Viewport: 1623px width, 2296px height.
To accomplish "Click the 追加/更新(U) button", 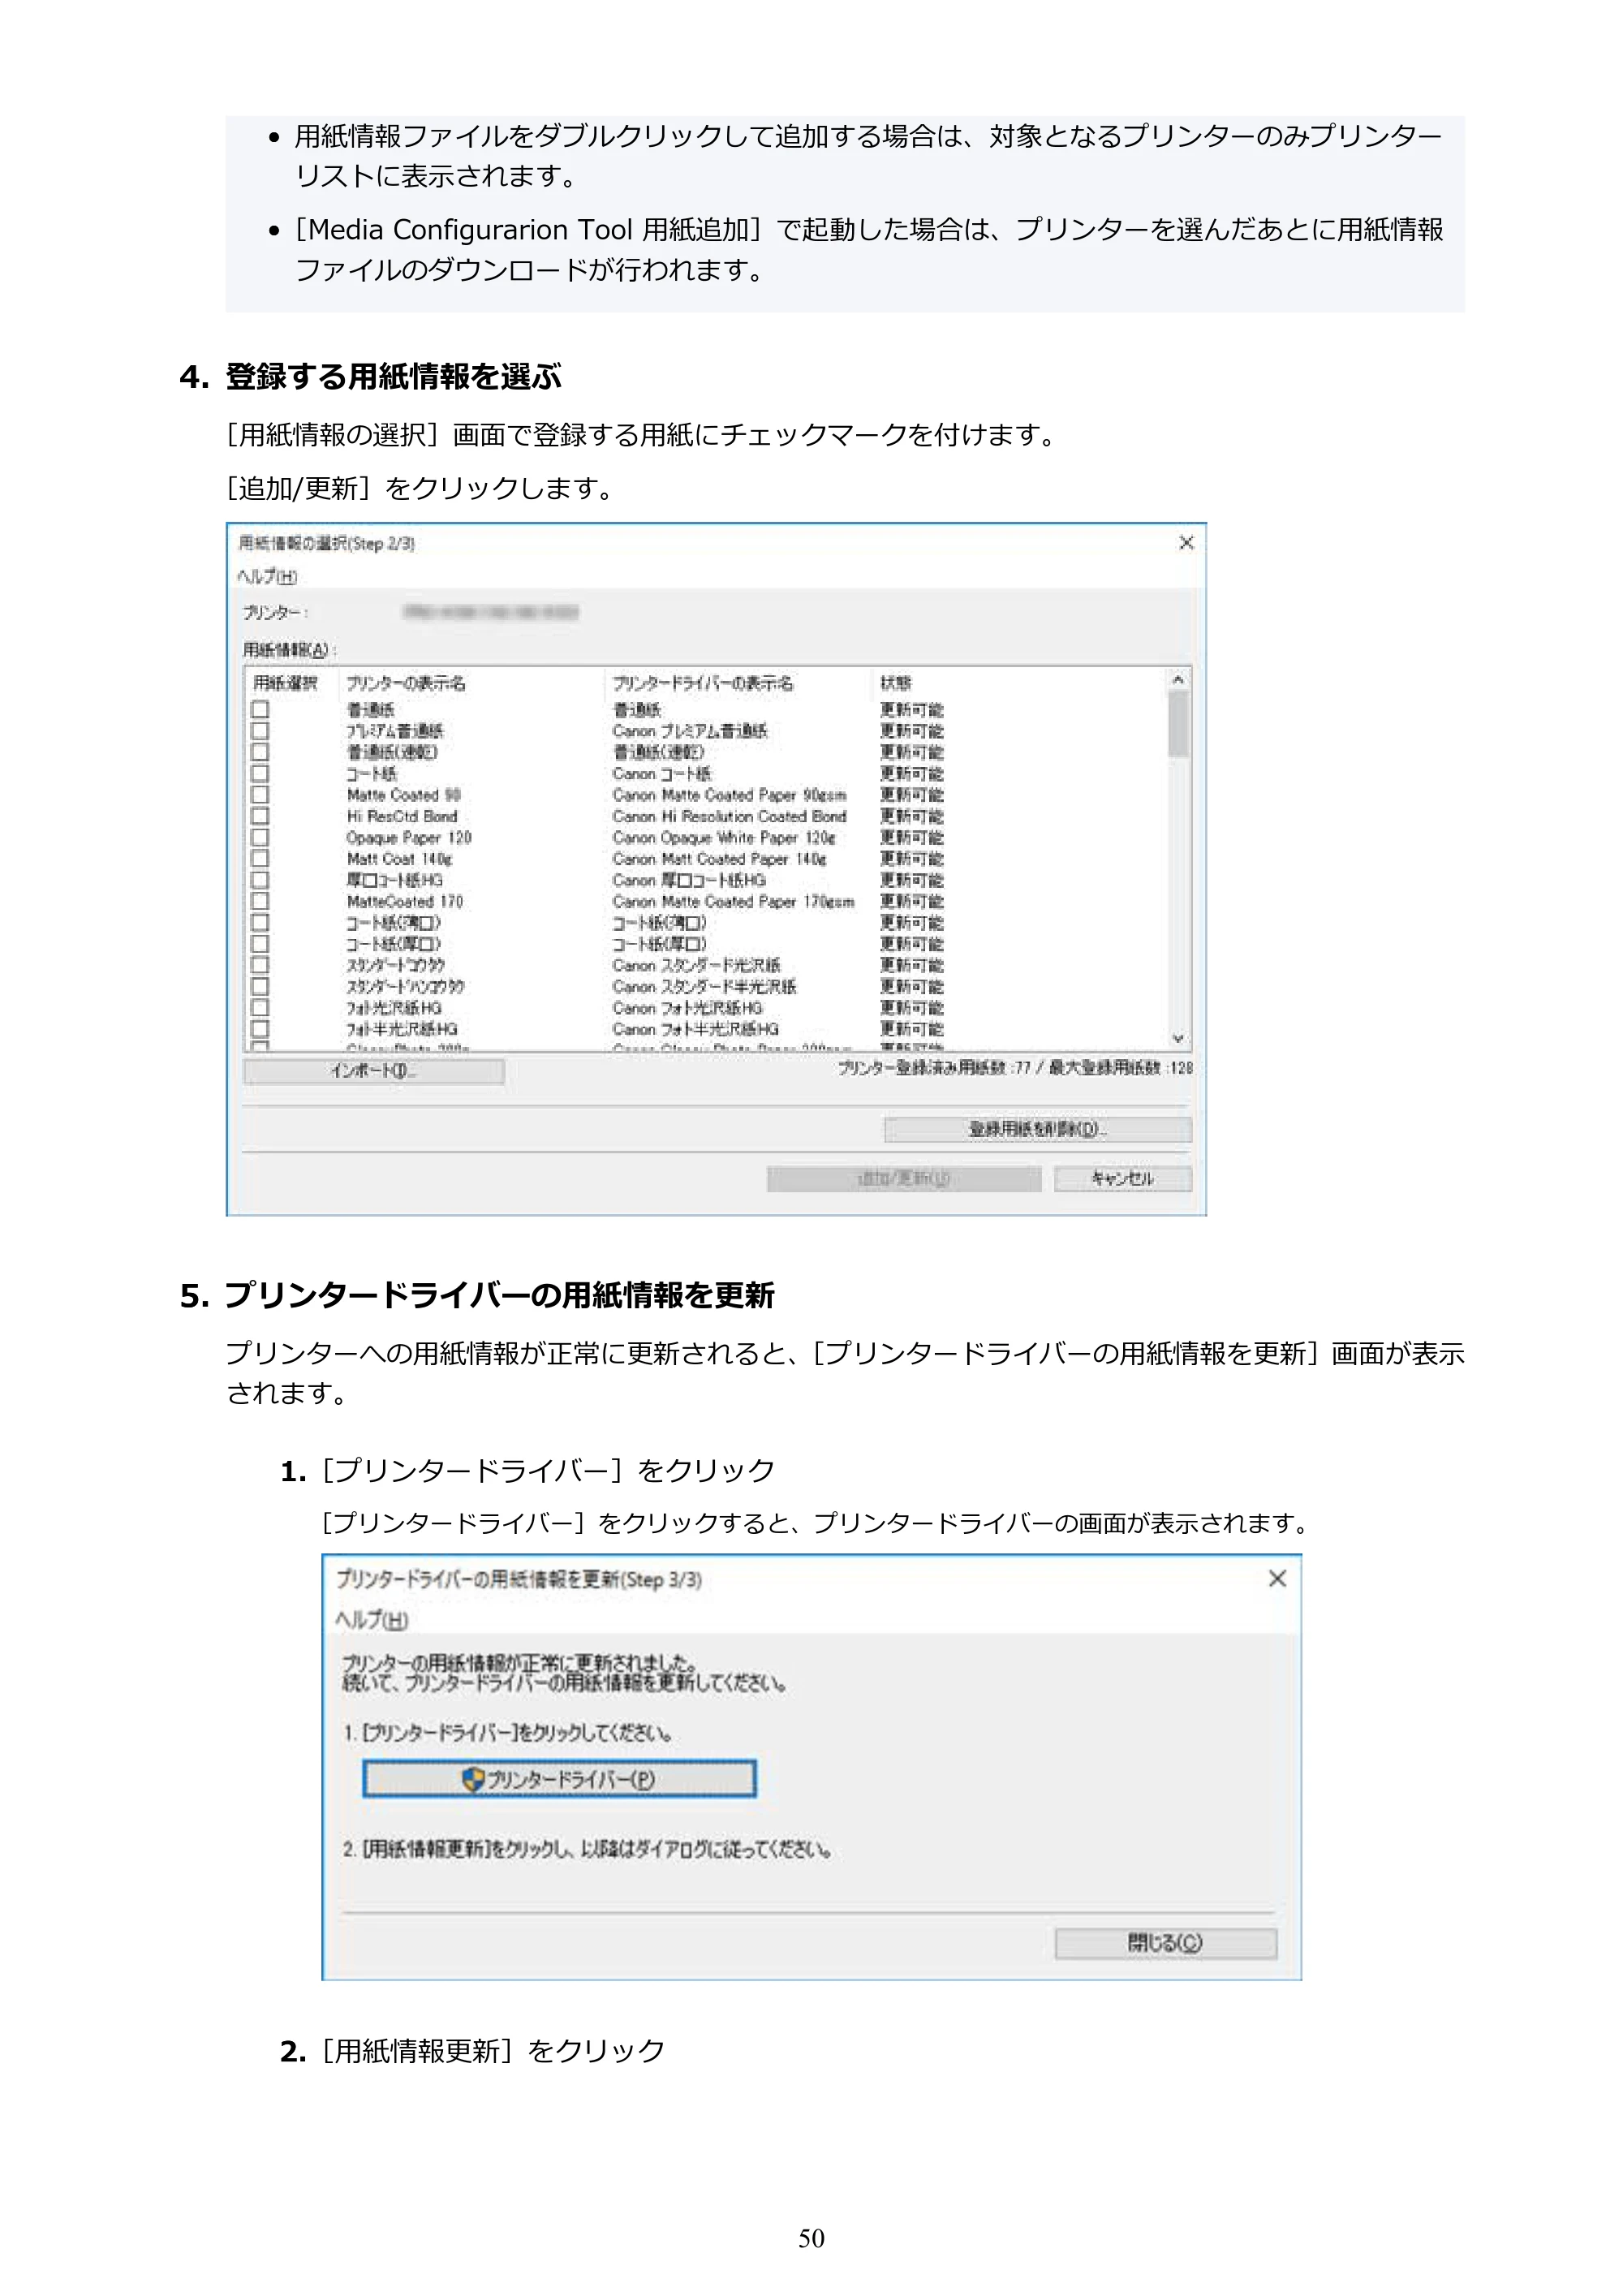I will click(x=904, y=1179).
